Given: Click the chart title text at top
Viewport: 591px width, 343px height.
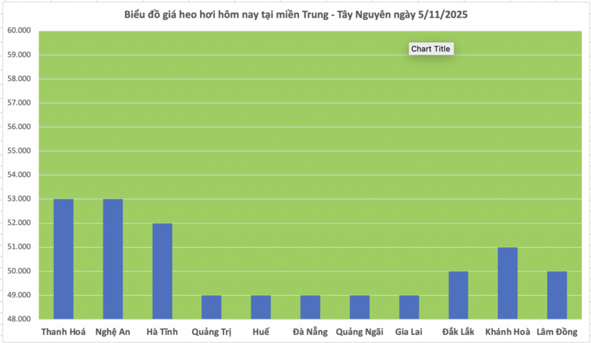Looking at the screenshot, I should tap(295, 15).
